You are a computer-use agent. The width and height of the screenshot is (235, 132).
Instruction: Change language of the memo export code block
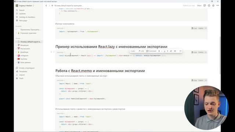(61, 80)
